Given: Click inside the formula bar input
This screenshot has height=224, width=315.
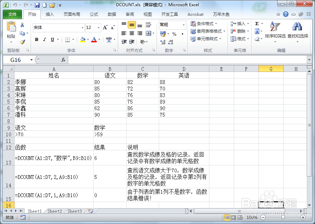Looking at the screenshot, I should pos(187,60).
